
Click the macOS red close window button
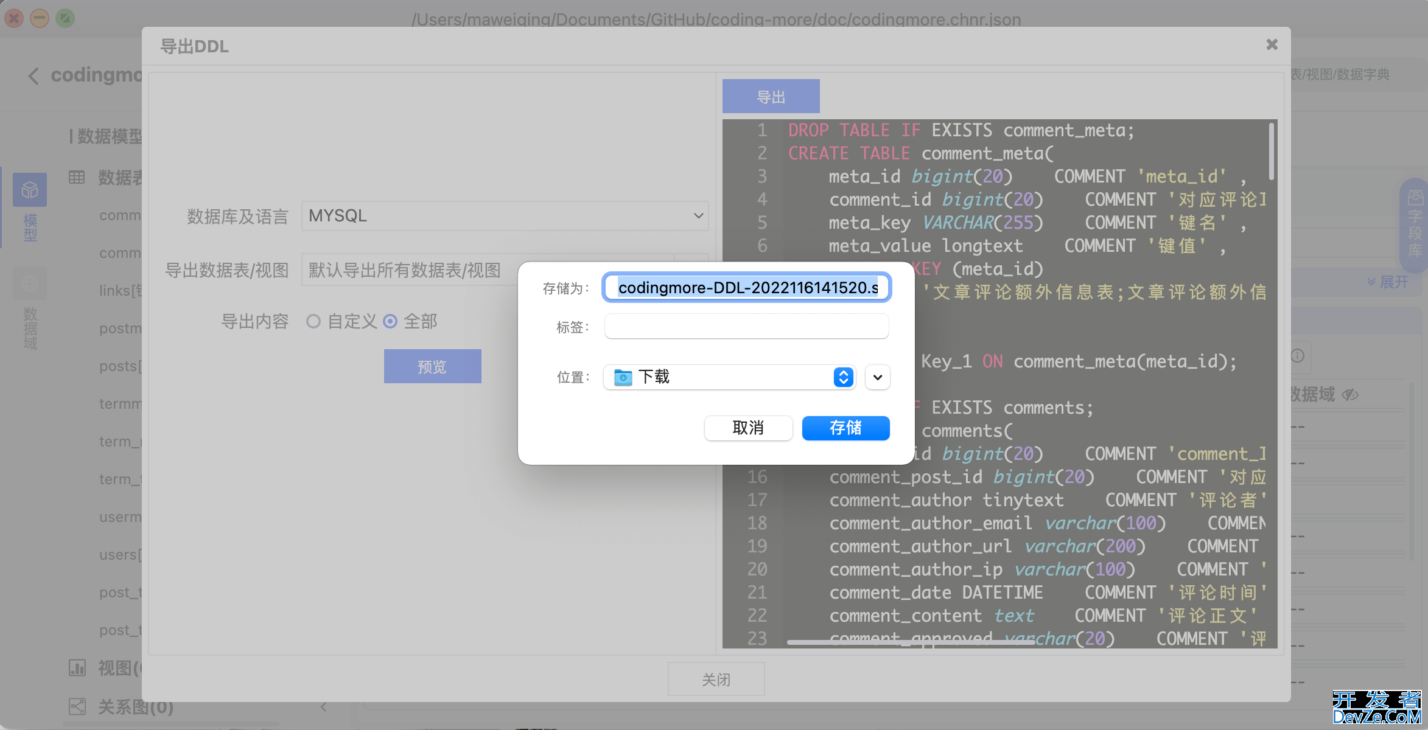pyautogui.click(x=15, y=18)
